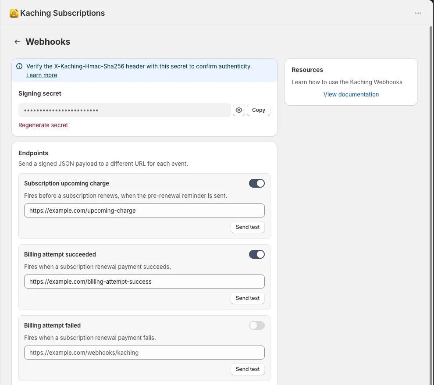Click the masked signing secret field
This screenshot has height=385, width=434.
click(x=125, y=110)
